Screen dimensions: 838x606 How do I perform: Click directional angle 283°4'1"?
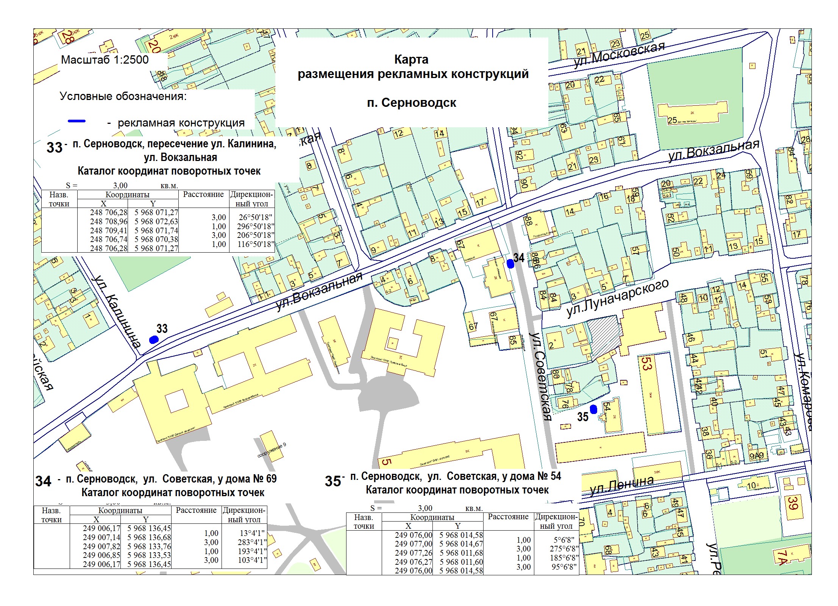click(252, 542)
